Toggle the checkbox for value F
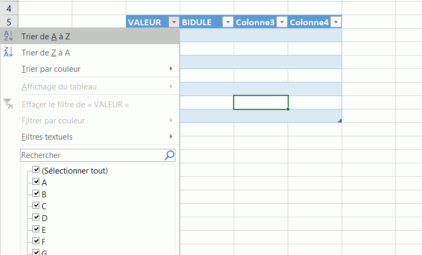 click(36, 240)
